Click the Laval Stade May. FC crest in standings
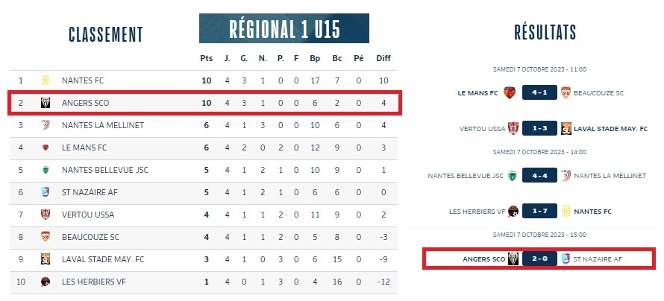This screenshot has width=664, height=301. [45, 259]
